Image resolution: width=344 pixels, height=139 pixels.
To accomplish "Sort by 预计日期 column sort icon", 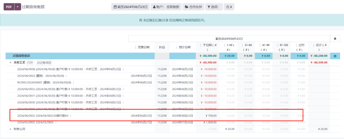I will pos(177,47).
